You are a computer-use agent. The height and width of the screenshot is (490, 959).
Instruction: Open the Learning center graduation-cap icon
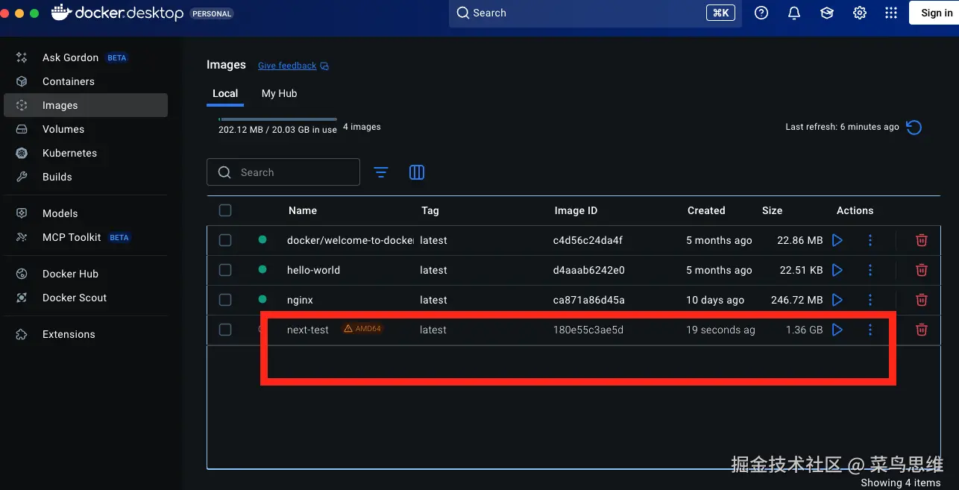(827, 13)
